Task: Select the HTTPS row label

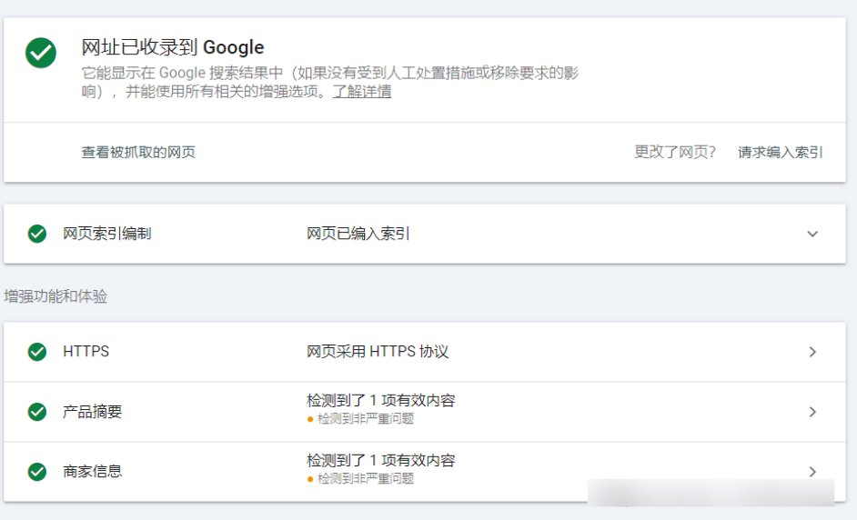Action: [86, 352]
